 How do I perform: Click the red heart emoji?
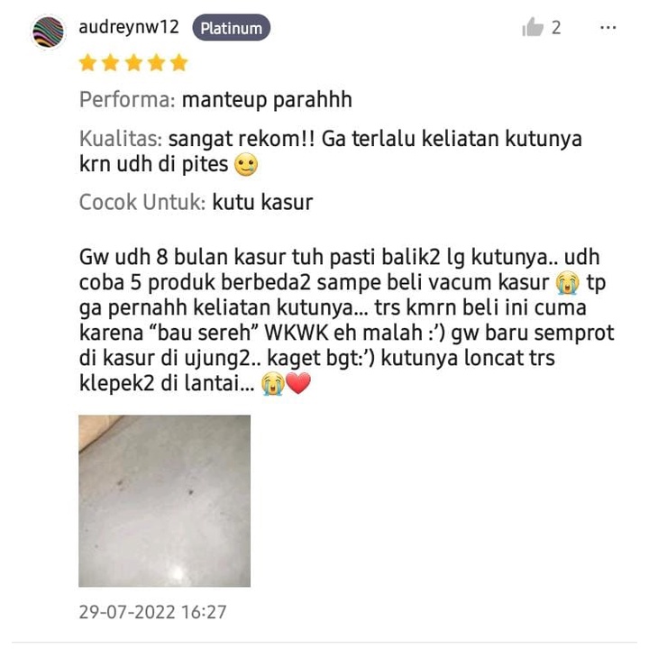[x=298, y=383]
